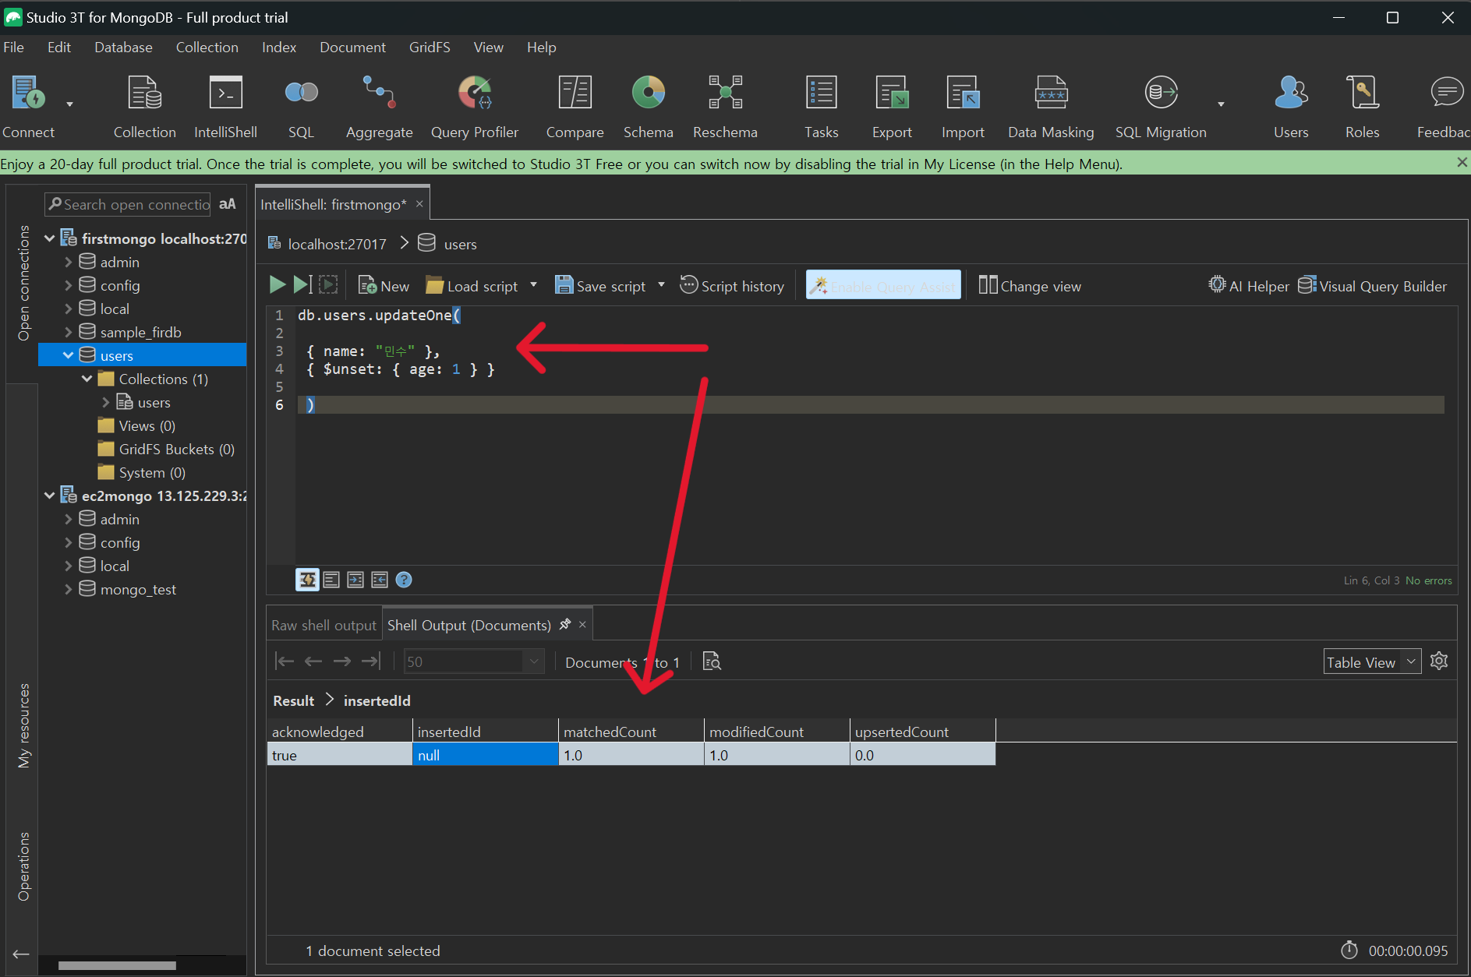Open the Compare tool
The width and height of the screenshot is (1471, 977).
[575, 108]
